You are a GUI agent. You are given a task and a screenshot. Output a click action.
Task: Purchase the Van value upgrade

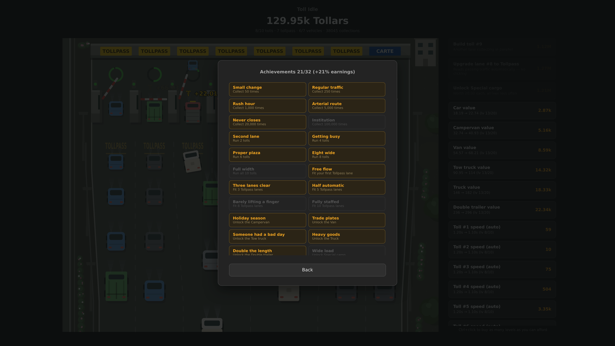click(x=502, y=150)
